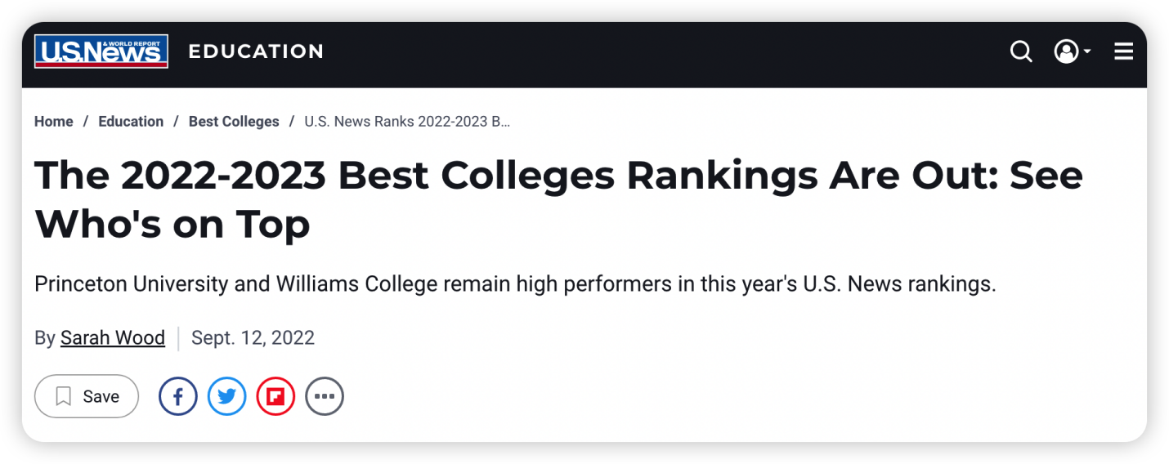Navigate to Best Colleges breadcrumb

[x=234, y=122]
